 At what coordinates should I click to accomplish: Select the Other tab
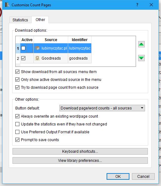[40, 19]
